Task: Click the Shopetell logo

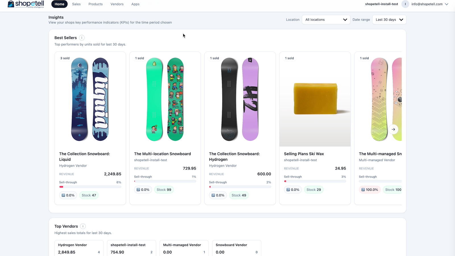Action: tap(26, 4)
